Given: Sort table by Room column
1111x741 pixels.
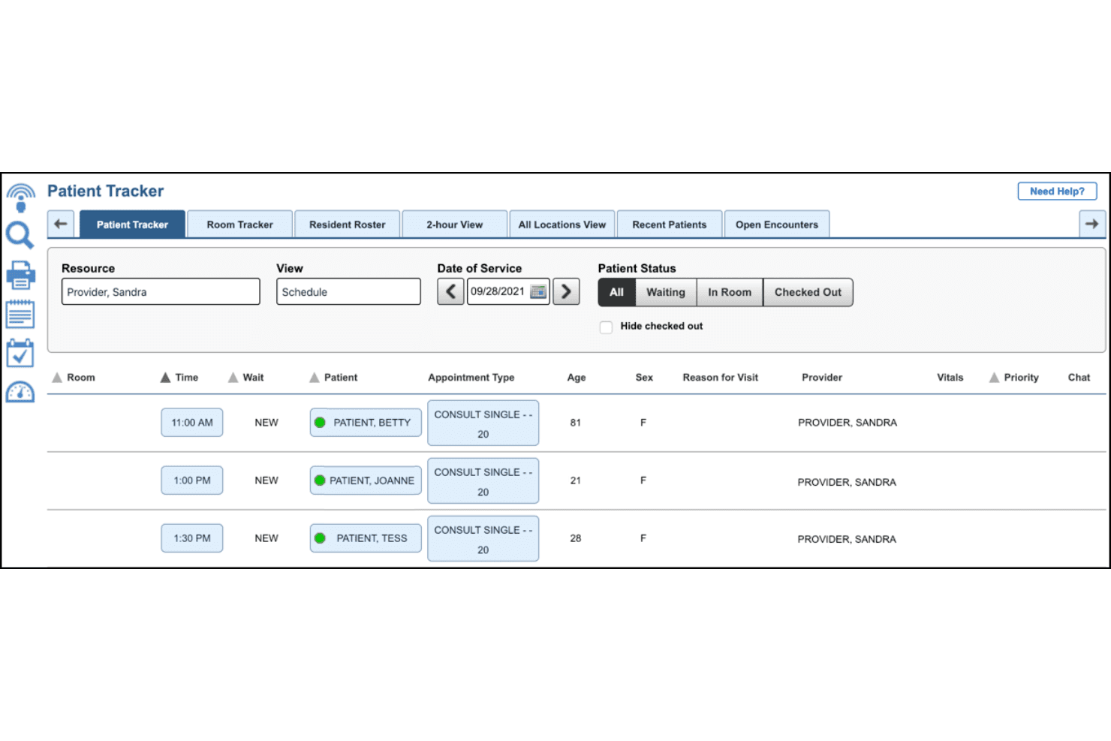Looking at the screenshot, I should [74, 378].
